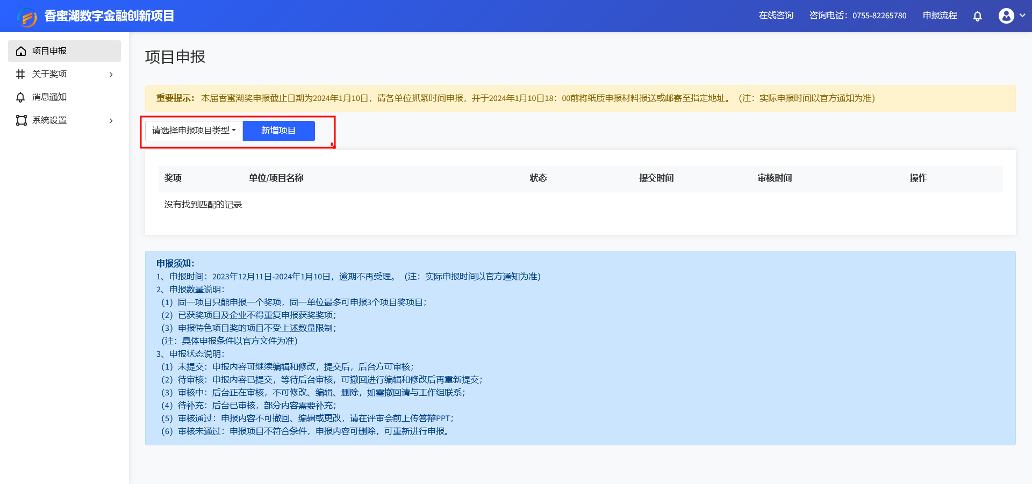The width and height of the screenshot is (1032, 484).
Task: Click the 状态 column header
Action: [x=537, y=178]
